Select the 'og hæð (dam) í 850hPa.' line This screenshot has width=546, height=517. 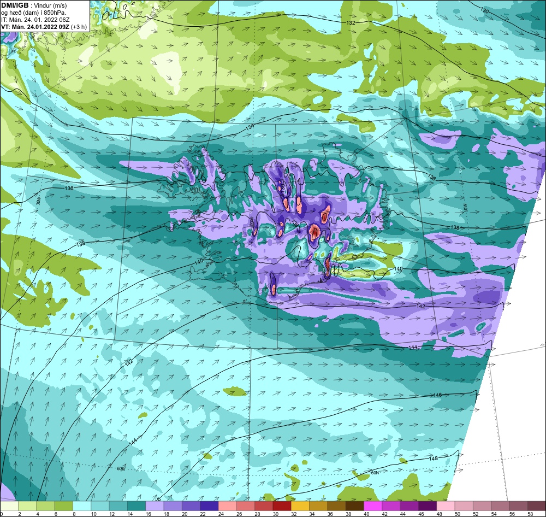tap(33, 13)
